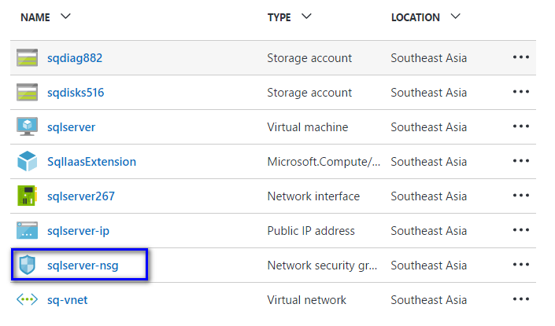Open ellipsis menu for sqlserver-ip

(x=521, y=230)
